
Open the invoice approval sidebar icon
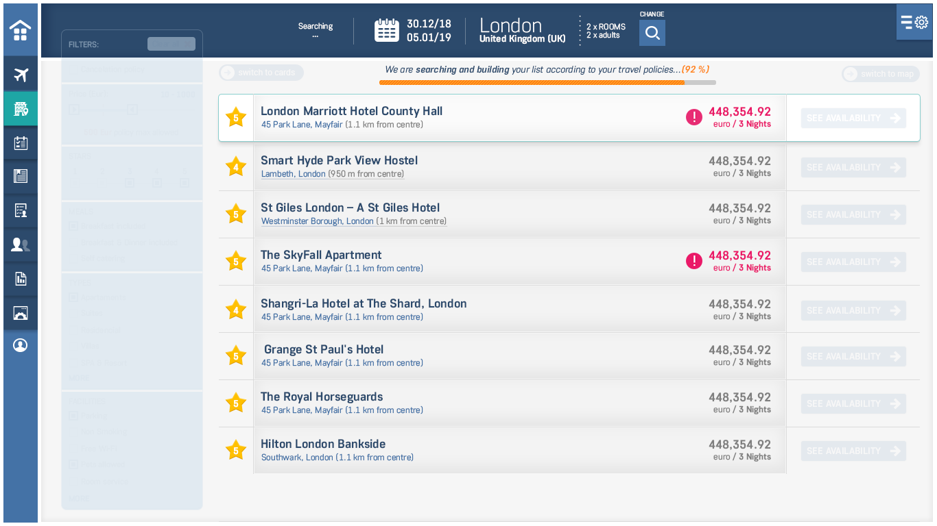click(21, 210)
